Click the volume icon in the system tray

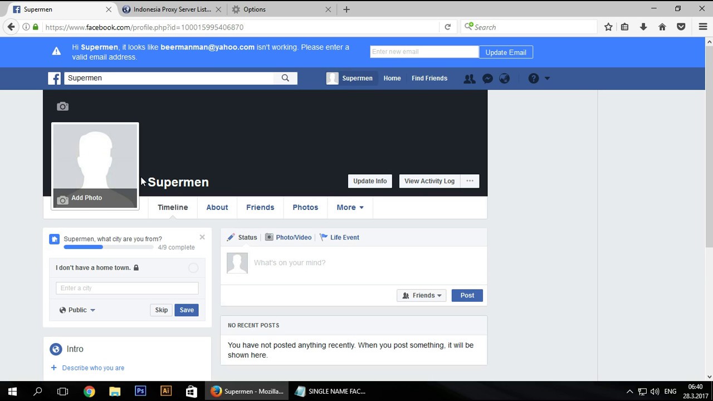[655, 392]
